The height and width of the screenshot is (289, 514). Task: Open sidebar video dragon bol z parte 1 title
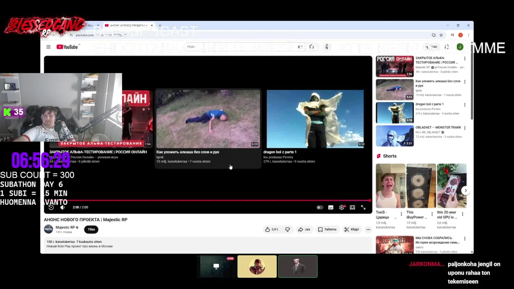point(429,104)
